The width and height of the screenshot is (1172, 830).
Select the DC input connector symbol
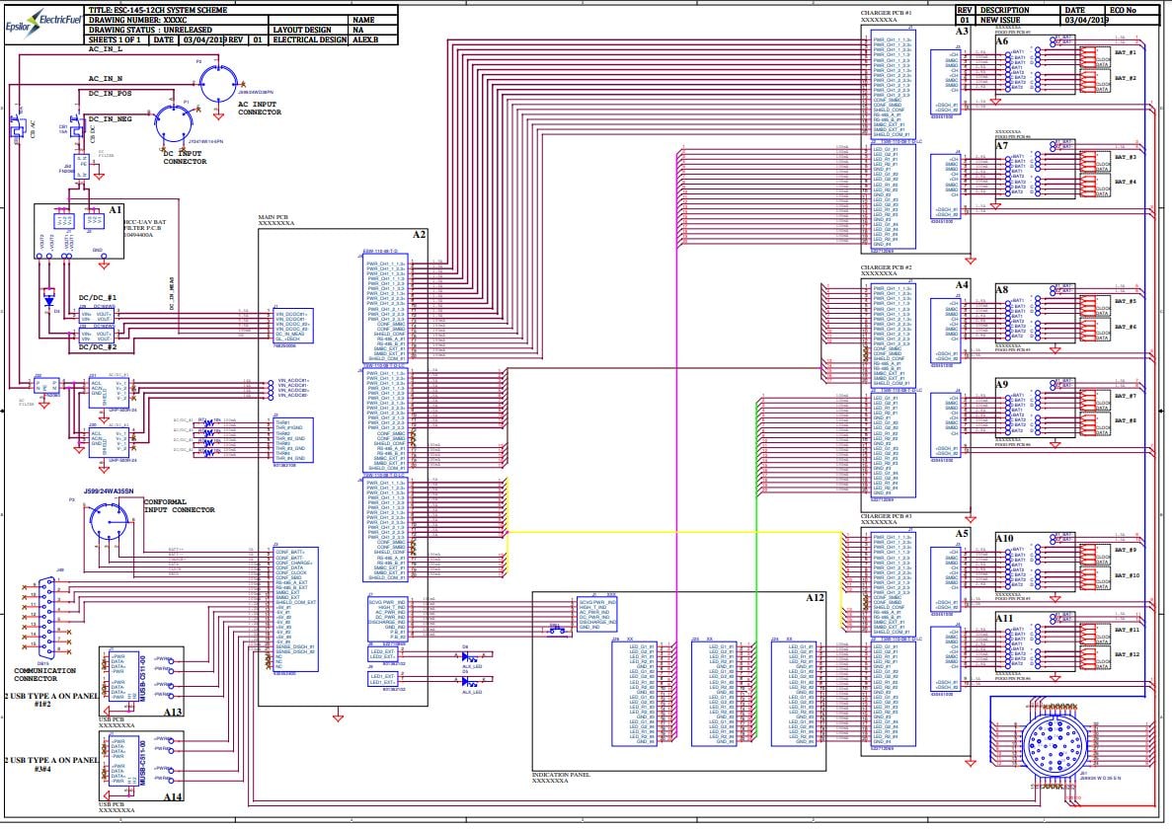coord(176,122)
